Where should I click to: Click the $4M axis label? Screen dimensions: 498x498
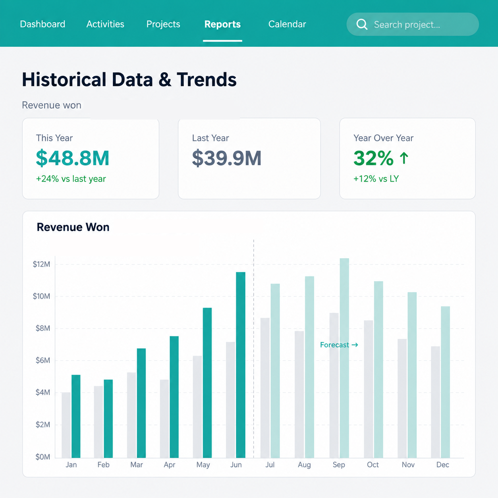43,392
